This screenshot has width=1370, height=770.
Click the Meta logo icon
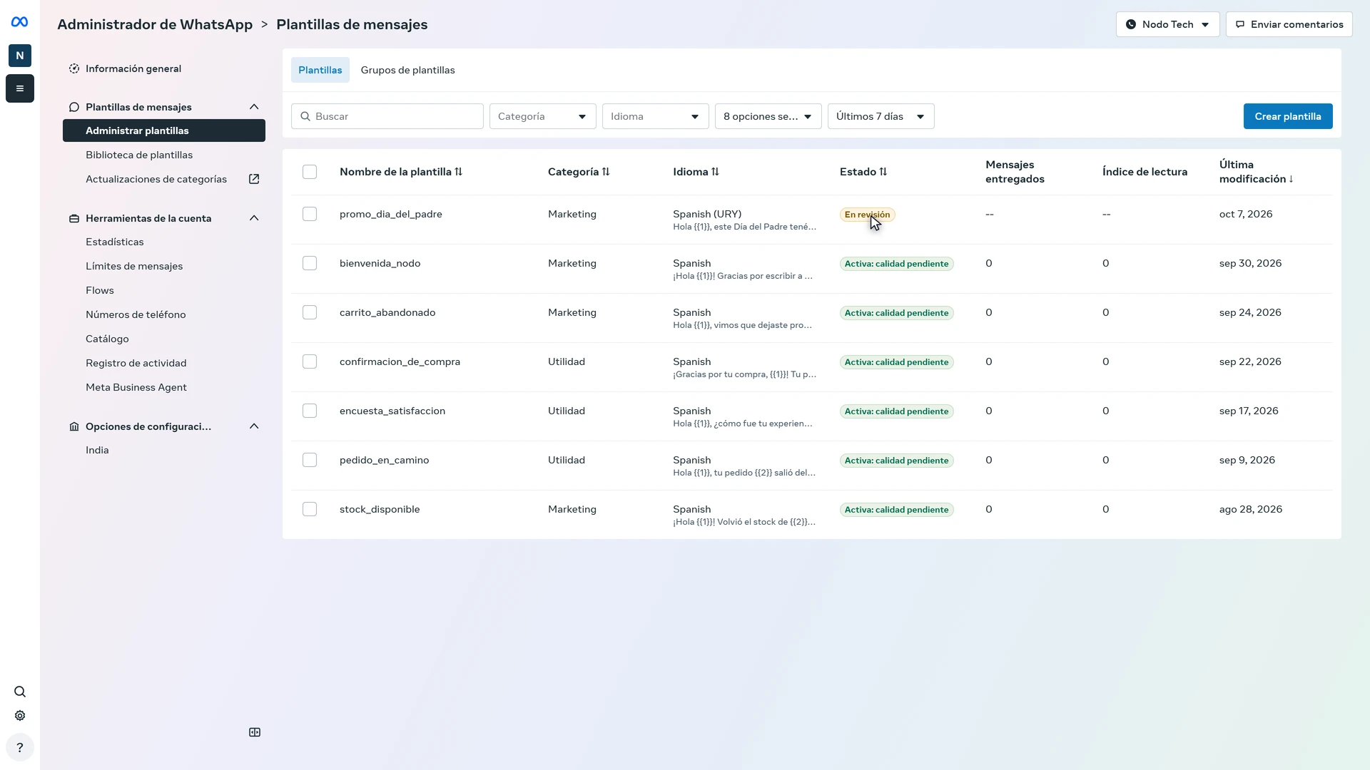[20, 22]
